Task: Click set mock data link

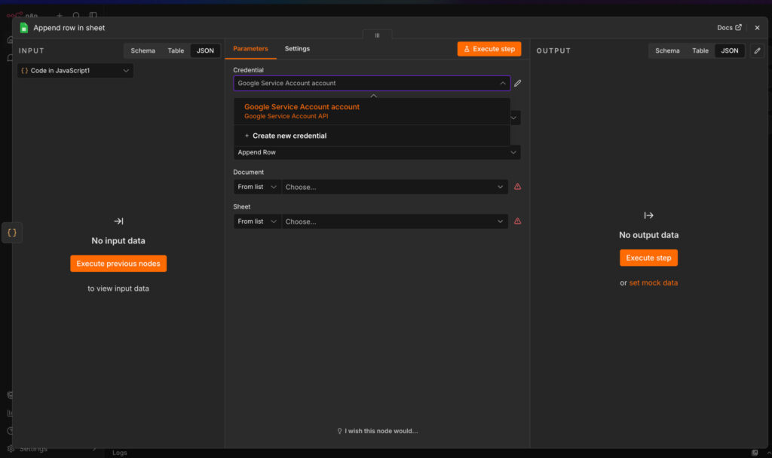Action: click(x=654, y=283)
